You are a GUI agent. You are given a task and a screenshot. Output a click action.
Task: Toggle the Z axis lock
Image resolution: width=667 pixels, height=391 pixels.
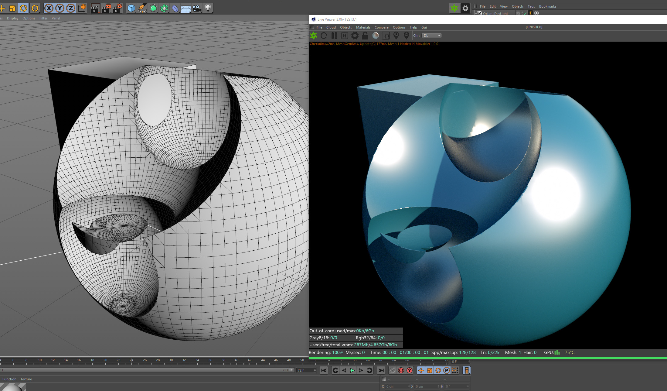[70, 8]
